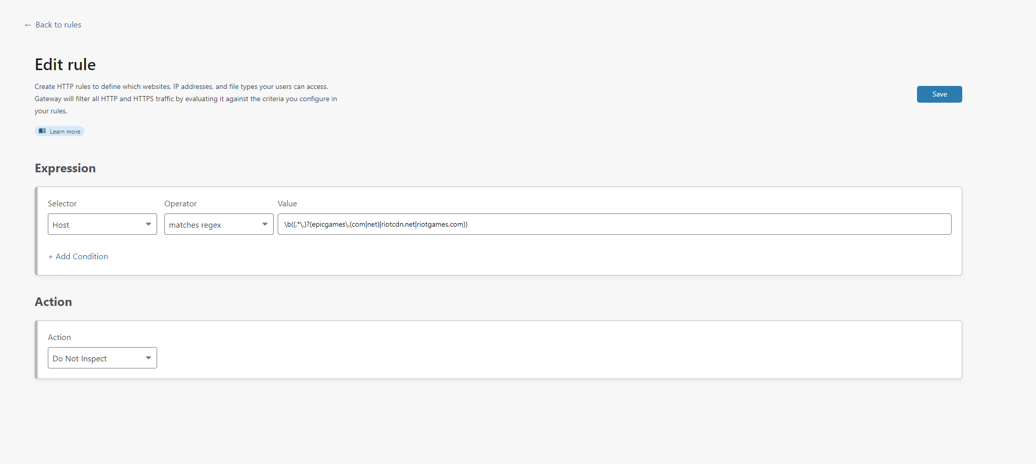Click the back arrow next to Back to rules
1036x464 pixels.
tap(27, 24)
